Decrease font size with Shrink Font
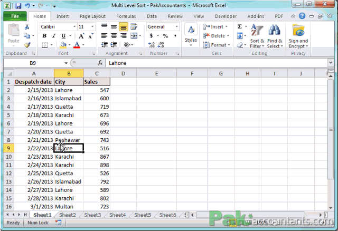The width and height of the screenshot is (338, 231). [x=91, y=36]
